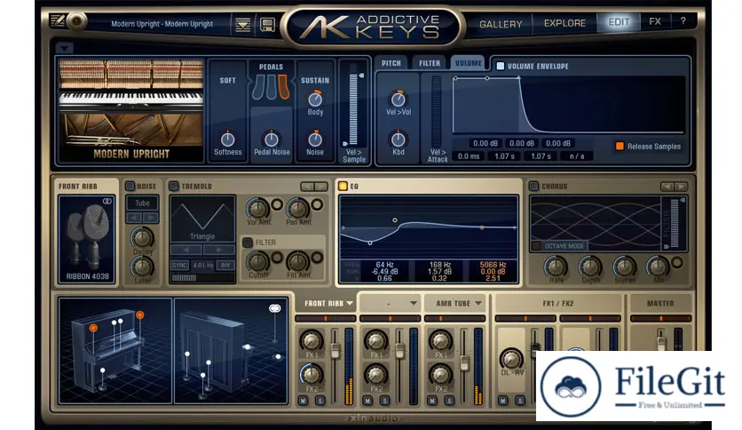Select next noise type after Tube

[151, 218]
